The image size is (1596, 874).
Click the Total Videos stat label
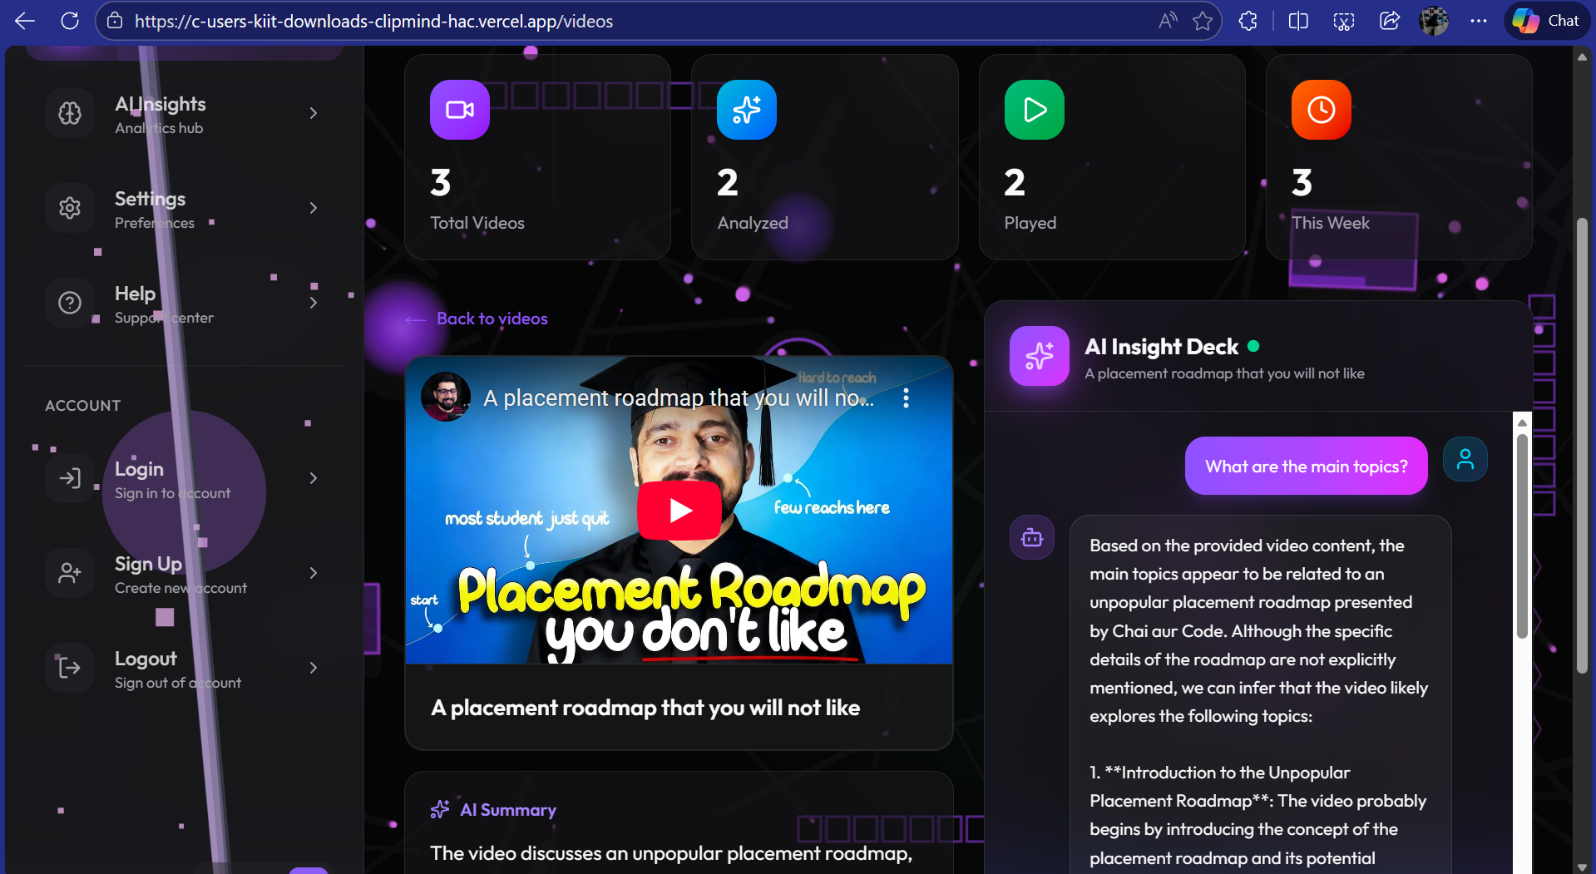[x=477, y=223]
